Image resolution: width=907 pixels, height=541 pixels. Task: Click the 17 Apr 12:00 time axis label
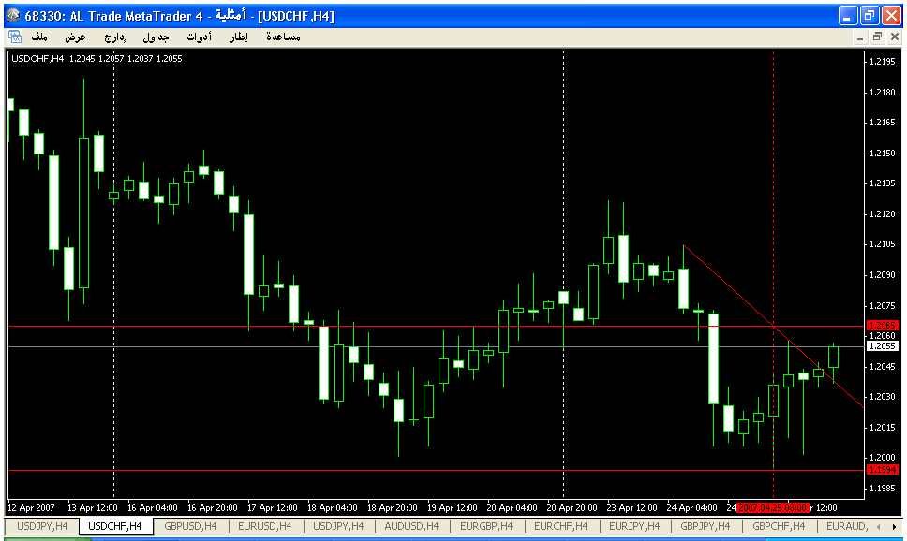[273, 508]
